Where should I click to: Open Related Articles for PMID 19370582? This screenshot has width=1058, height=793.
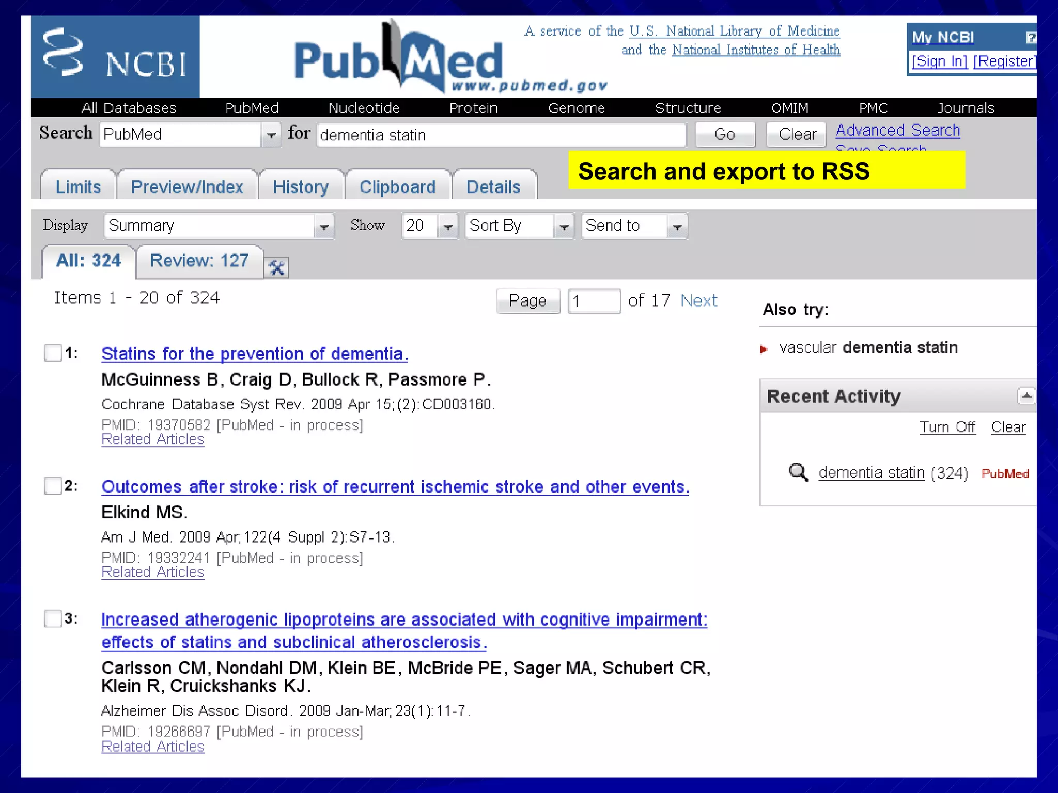point(153,439)
